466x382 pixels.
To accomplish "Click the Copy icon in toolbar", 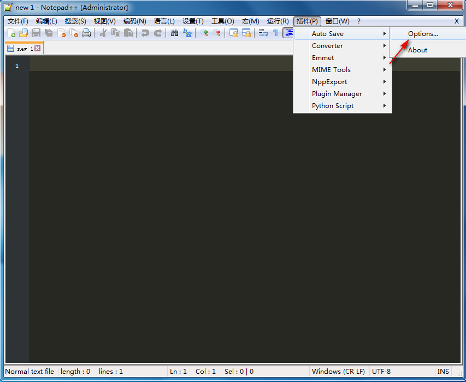I will click(116, 33).
